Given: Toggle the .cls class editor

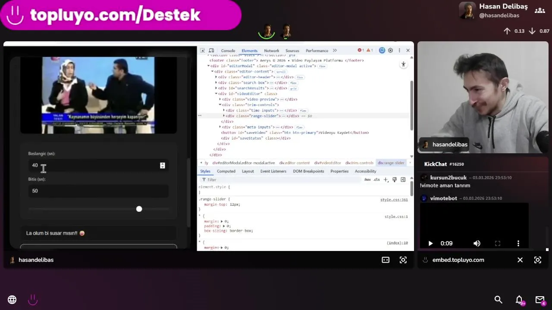Looking at the screenshot, I should click(x=376, y=180).
